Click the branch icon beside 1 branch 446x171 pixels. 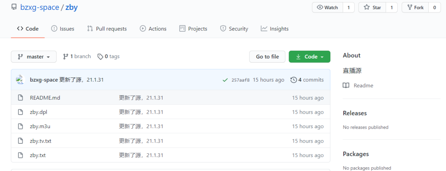(x=66, y=56)
